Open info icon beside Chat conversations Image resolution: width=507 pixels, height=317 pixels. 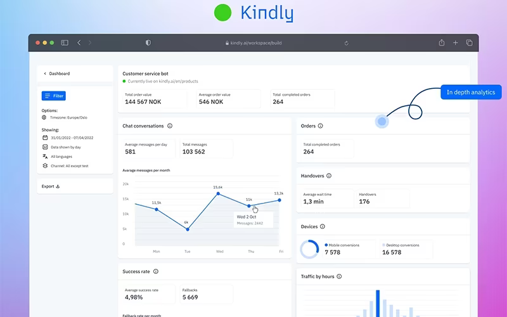170,126
